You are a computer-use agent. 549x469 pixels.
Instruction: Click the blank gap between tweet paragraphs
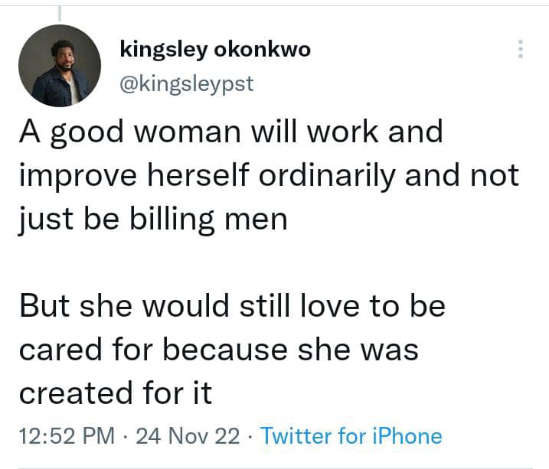click(230, 263)
